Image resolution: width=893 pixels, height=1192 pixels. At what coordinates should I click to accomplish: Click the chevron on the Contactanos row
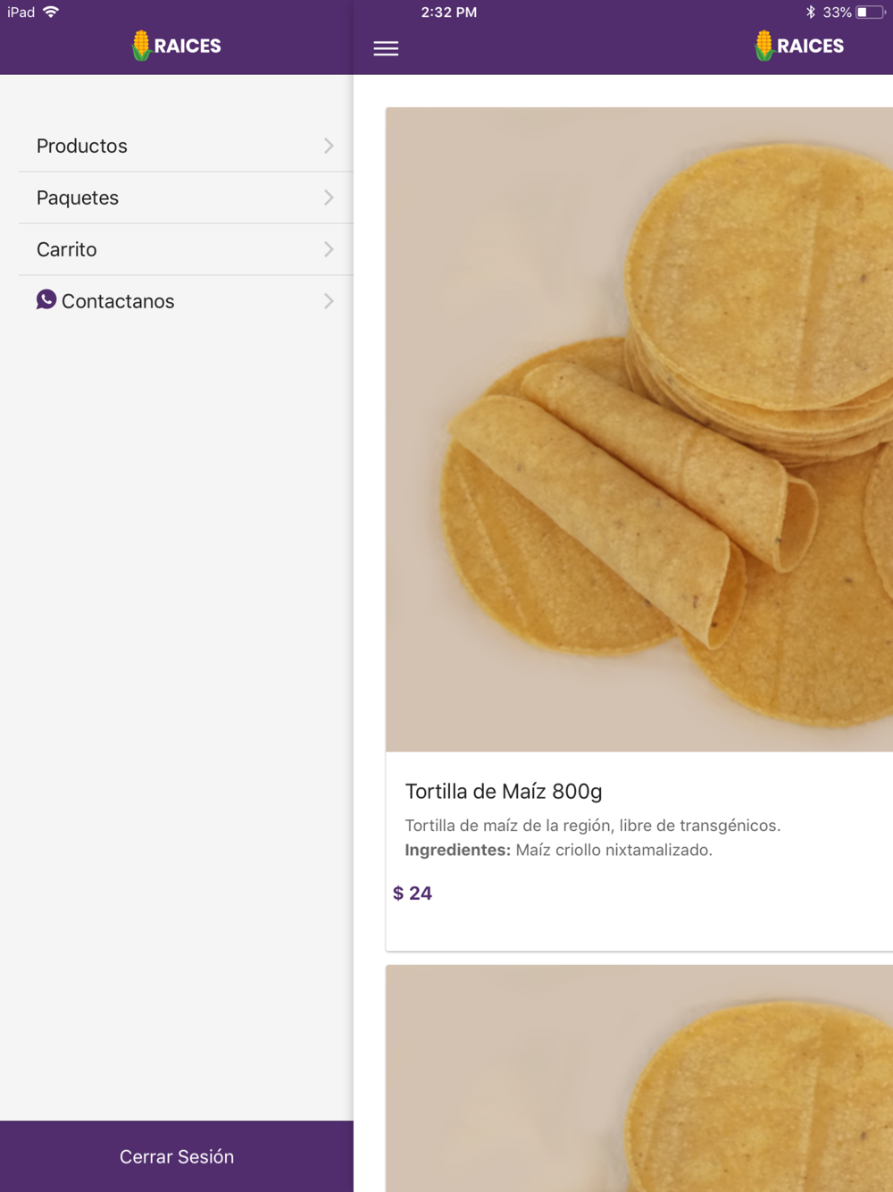329,301
